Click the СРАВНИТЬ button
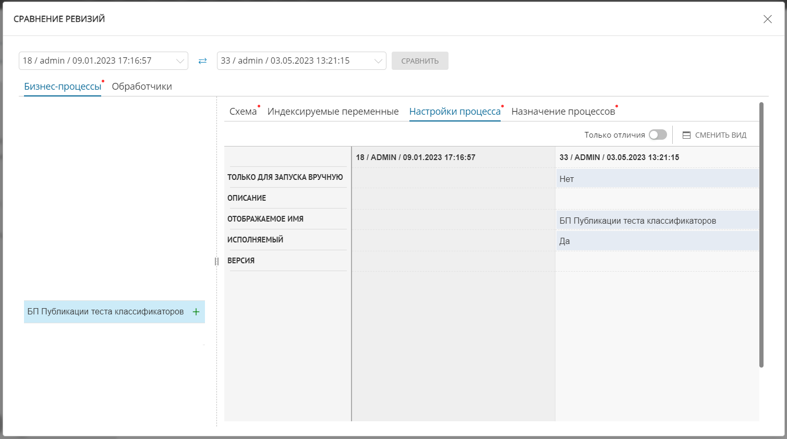This screenshot has height=439, width=787. [x=420, y=60]
